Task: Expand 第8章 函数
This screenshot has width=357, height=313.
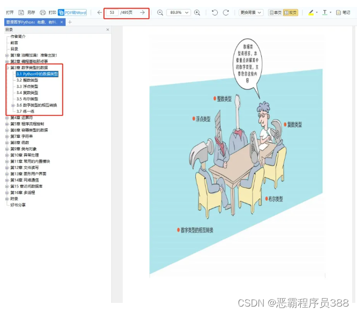Action: pos(7,143)
